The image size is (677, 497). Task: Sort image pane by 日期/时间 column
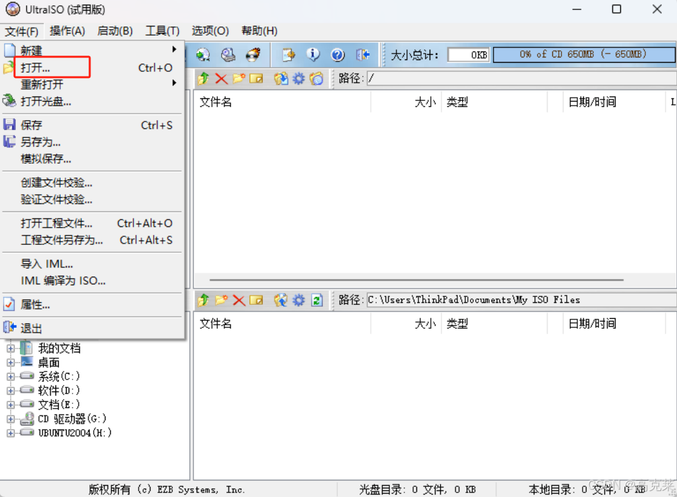click(x=614, y=102)
